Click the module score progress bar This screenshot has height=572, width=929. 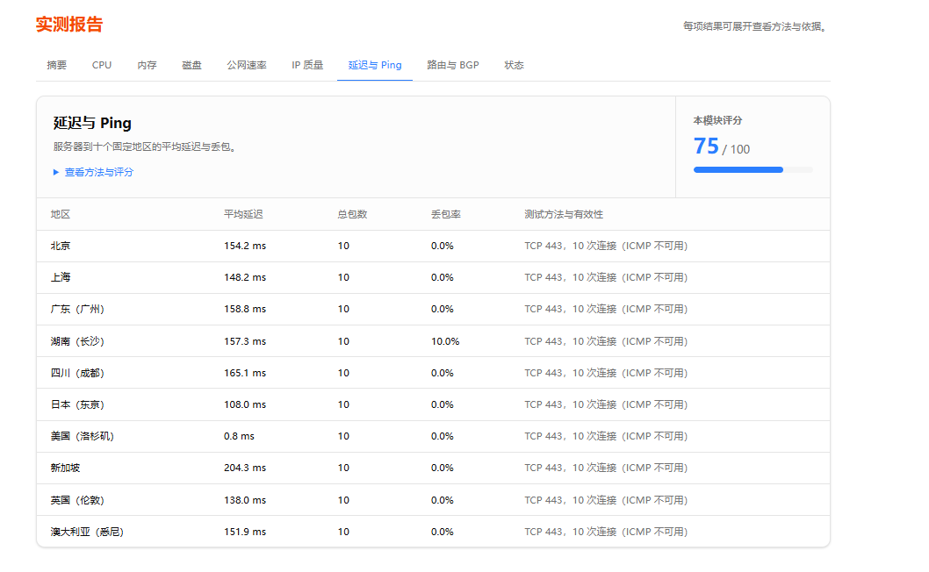click(x=753, y=170)
